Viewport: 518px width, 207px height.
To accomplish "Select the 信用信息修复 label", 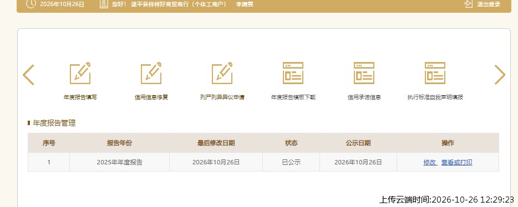I will 151,97.
